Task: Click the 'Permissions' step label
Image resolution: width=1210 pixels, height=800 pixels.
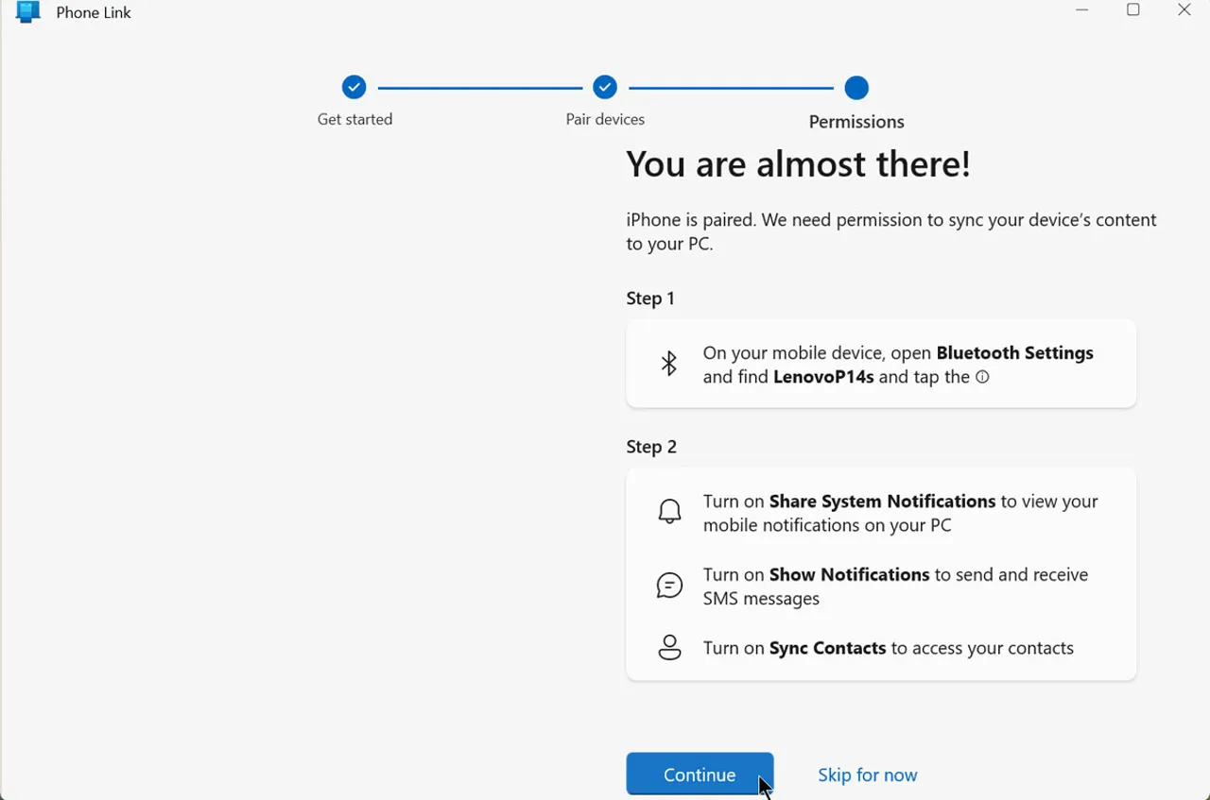Action: coord(856,122)
